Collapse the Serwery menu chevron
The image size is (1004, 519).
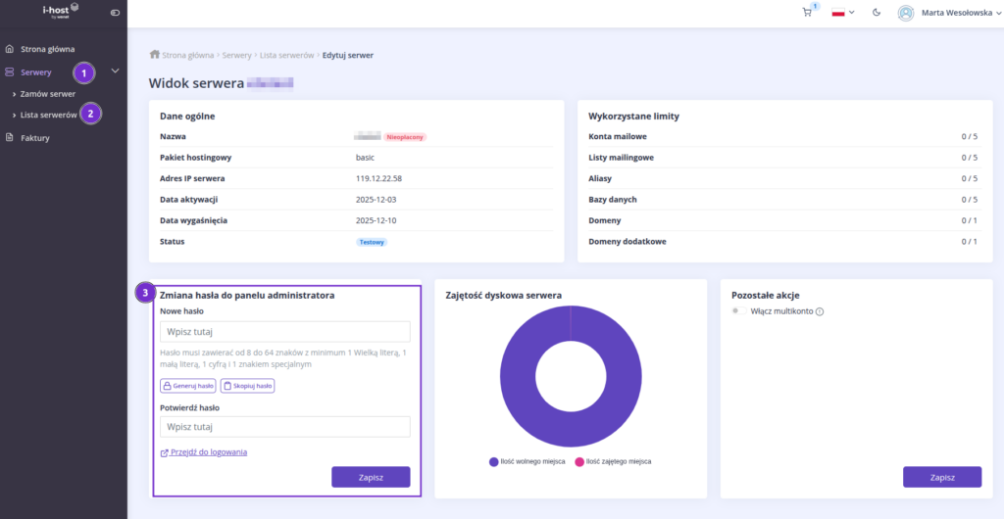tap(116, 71)
